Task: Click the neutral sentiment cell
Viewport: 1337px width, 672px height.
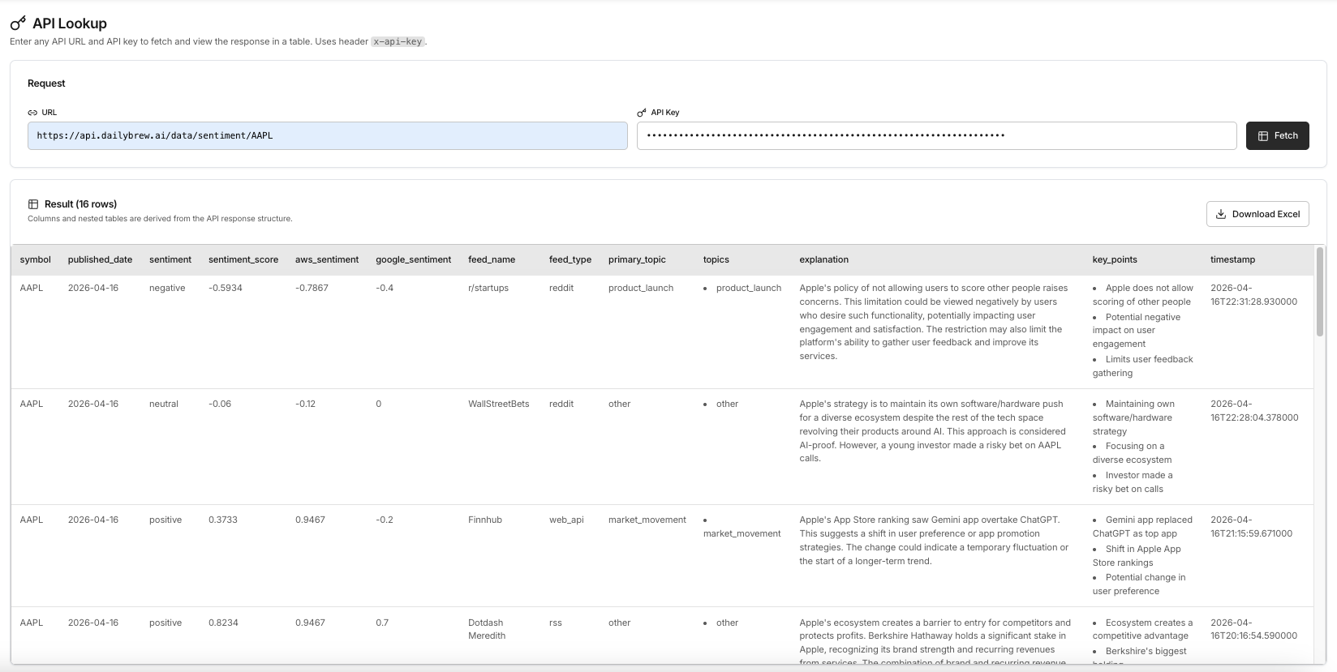Action: tap(164, 404)
